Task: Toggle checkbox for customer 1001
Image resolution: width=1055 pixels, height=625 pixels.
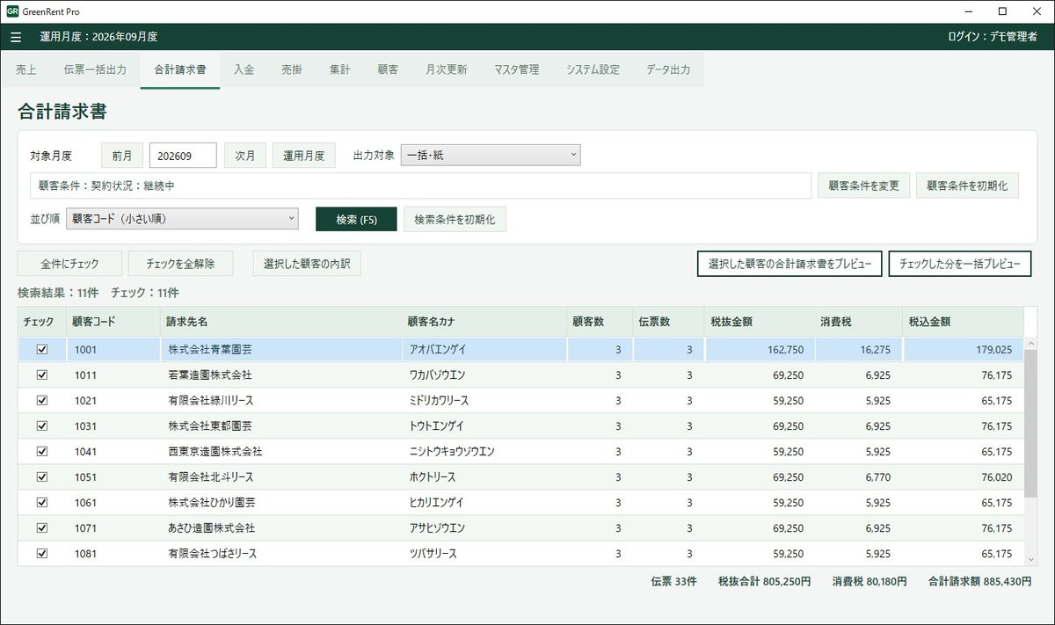Action: tap(41, 350)
